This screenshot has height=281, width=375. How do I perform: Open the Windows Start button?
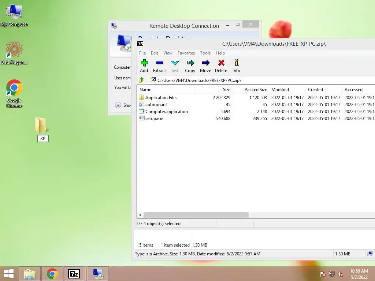(9, 274)
